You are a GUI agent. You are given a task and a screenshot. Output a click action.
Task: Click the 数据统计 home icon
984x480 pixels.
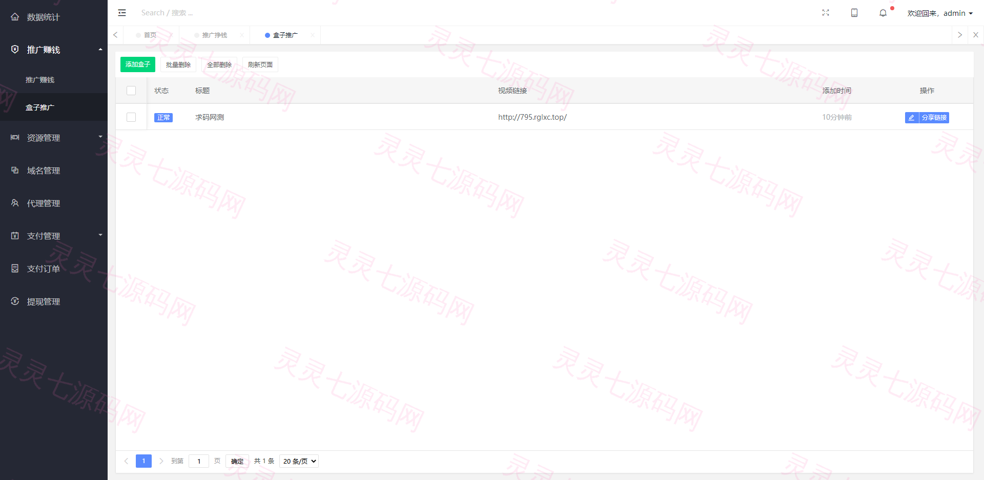tap(15, 17)
